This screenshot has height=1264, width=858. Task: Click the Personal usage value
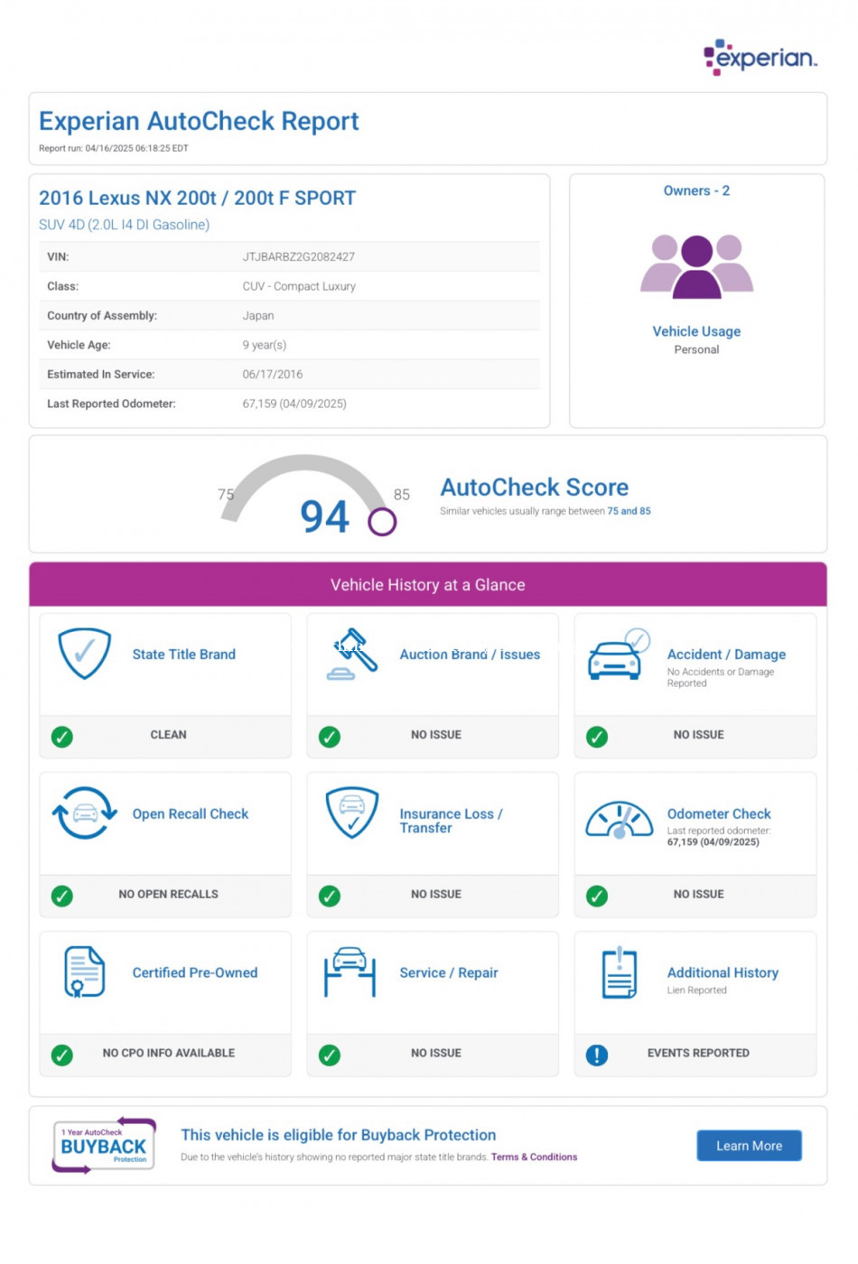[x=696, y=349]
